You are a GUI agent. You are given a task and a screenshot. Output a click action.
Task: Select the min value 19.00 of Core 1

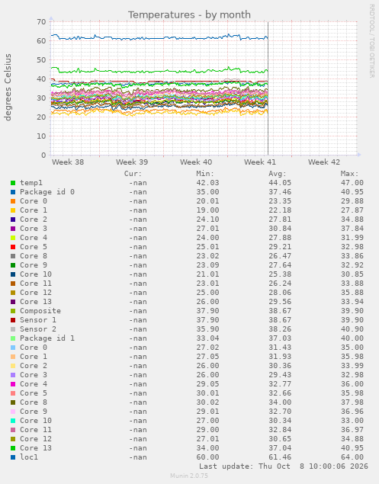(x=207, y=210)
